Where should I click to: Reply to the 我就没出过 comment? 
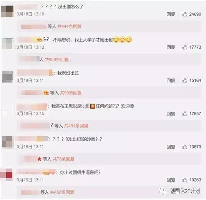pyautogui.click(x=171, y=81)
